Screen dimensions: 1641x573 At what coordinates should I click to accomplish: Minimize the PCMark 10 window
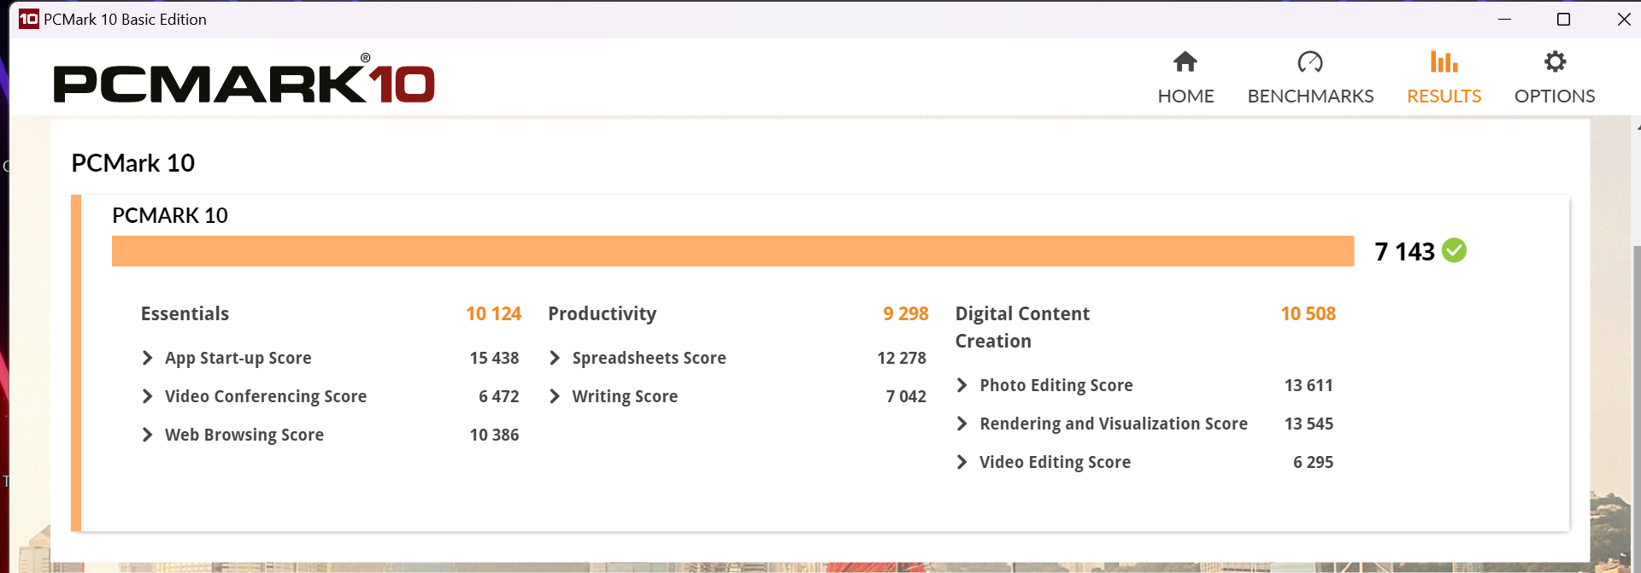[x=1504, y=19]
